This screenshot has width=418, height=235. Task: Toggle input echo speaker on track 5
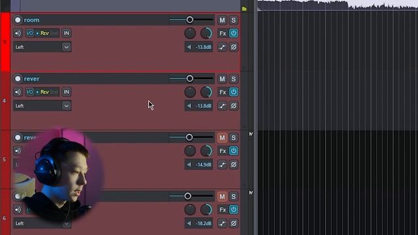pyautogui.click(x=18, y=151)
